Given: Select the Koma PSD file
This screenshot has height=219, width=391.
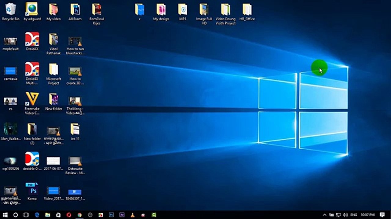Looking at the screenshot, I should point(32,191).
